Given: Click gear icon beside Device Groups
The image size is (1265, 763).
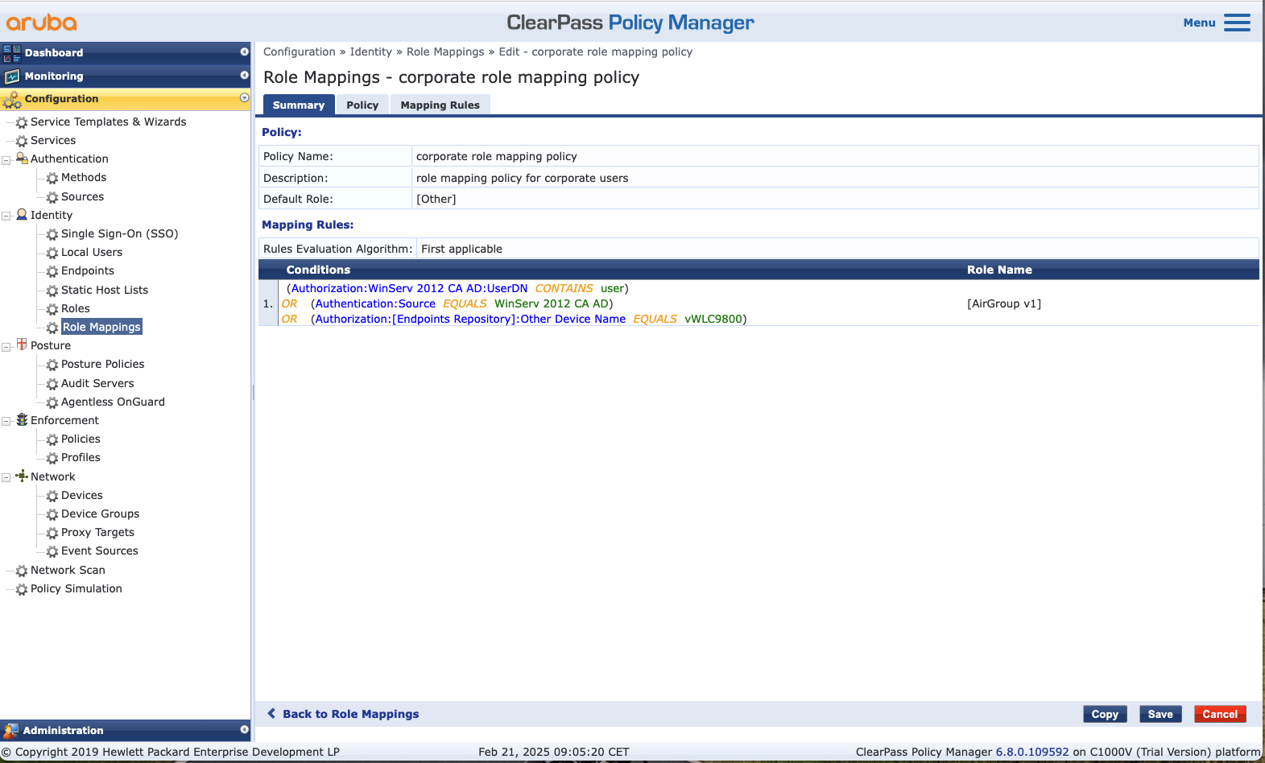Looking at the screenshot, I should 52,514.
